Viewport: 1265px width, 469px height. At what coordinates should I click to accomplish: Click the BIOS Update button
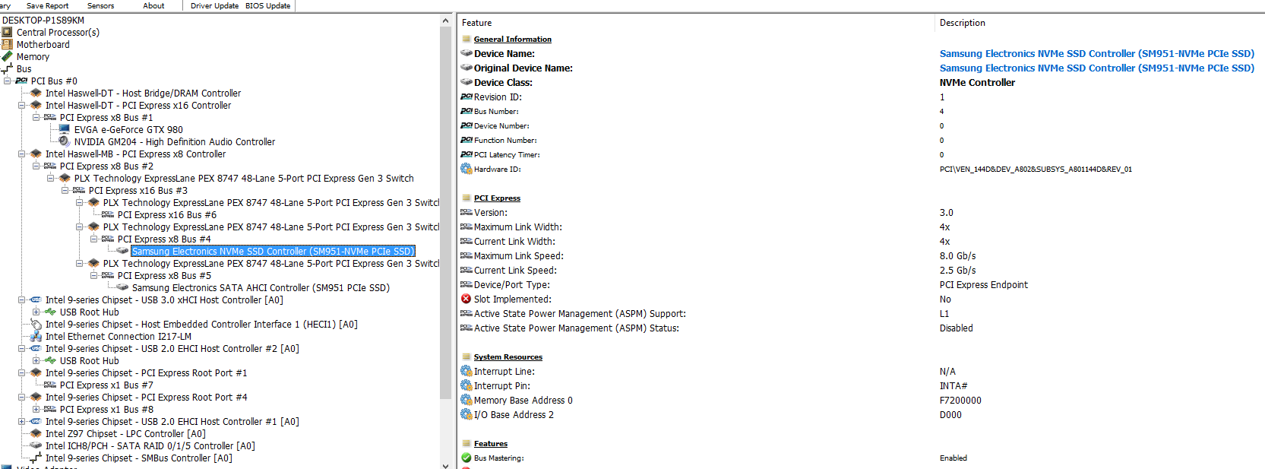pyautogui.click(x=267, y=6)
